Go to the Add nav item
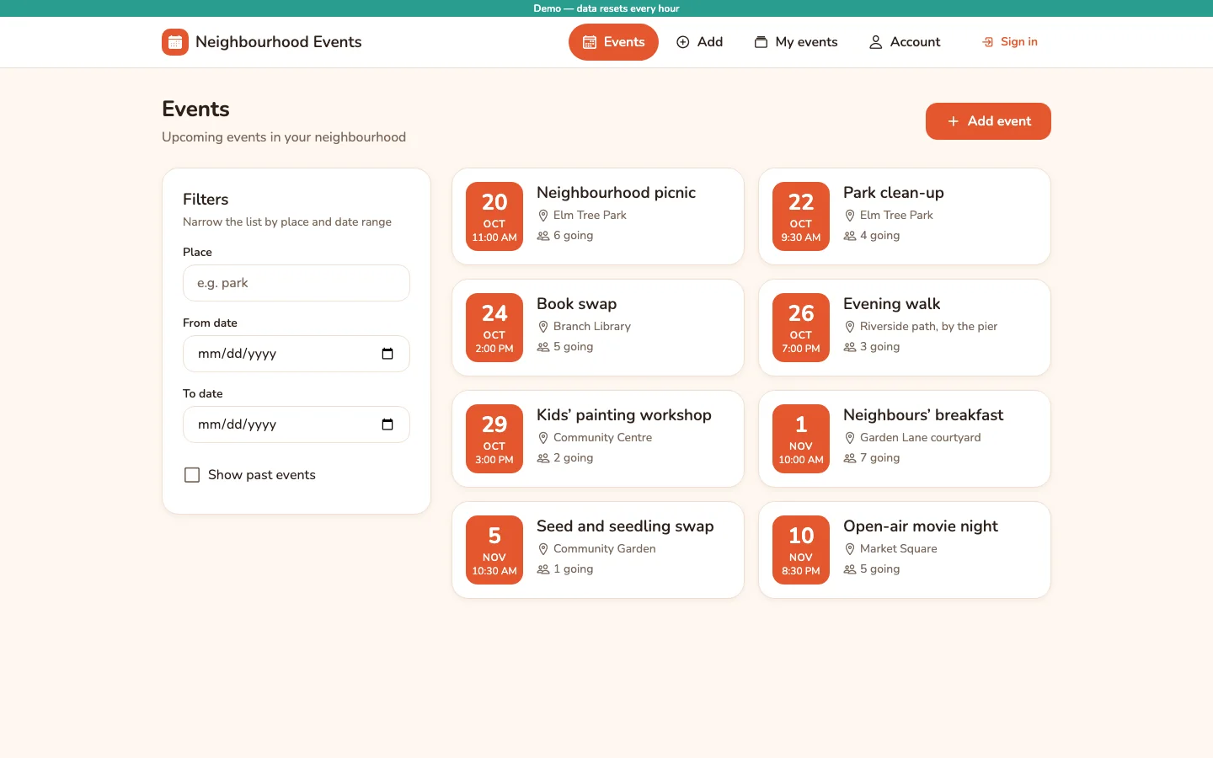Image resolution: width=1213 pixels, height=758 pixels. [x=699, y=42]
